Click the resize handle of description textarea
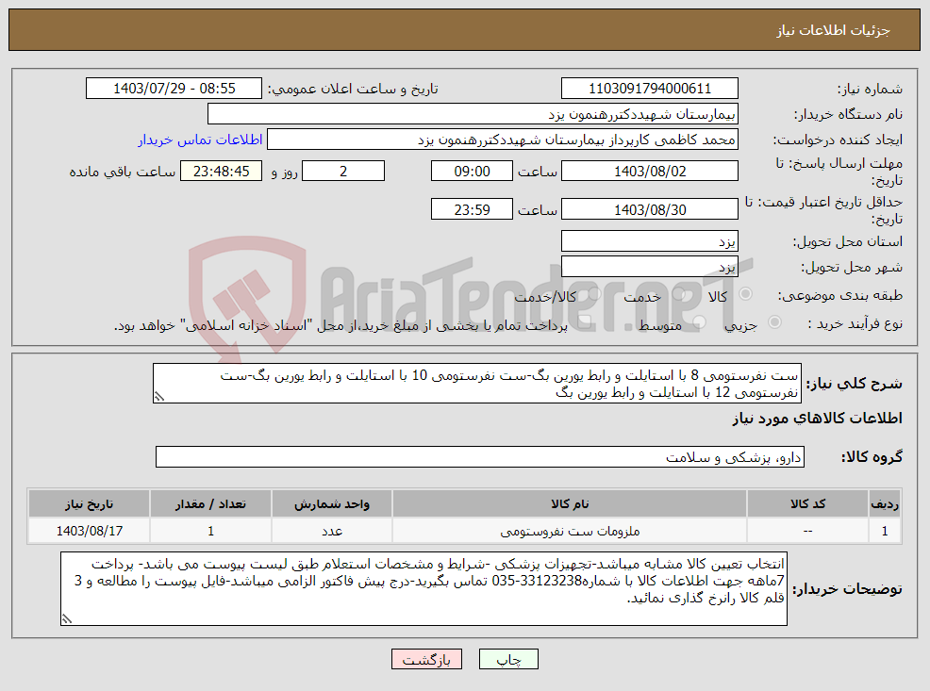Image resolution: width=930 pixels, height=691 pixels. coord(158,397)
